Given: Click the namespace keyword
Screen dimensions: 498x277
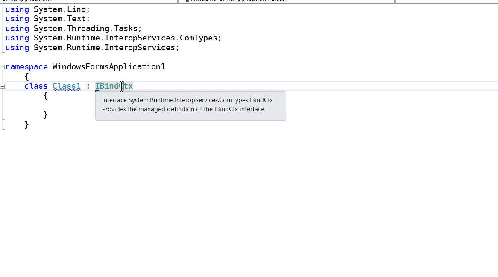Looking at the screenshot, I should (x=26, y=66).
